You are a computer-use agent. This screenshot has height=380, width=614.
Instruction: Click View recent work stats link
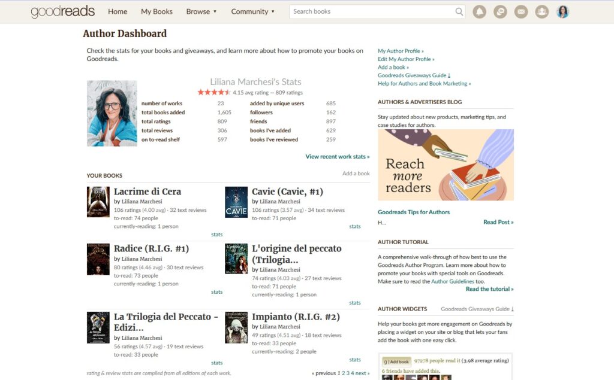(338, 156)
